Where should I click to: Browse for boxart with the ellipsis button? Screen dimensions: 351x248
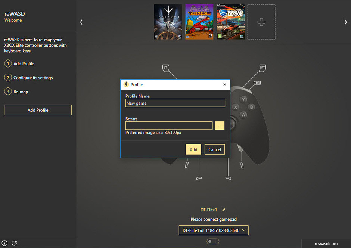(x=220, y=125)
